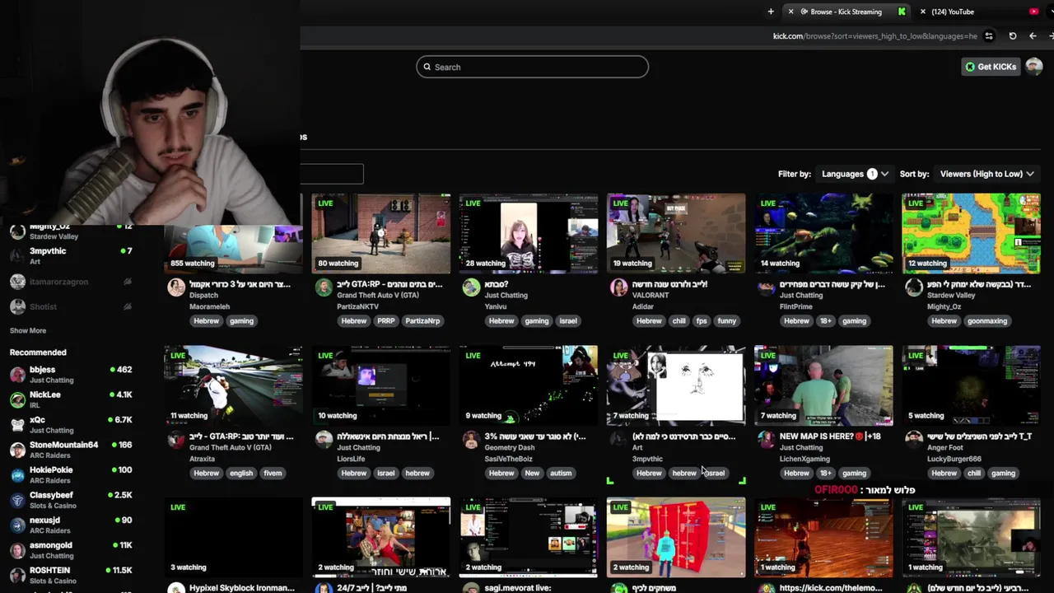Image resolution: width=1054 pixels, height=593 pixels.
Task: Reload the Kick page
Action: [x=1013, y=36]
